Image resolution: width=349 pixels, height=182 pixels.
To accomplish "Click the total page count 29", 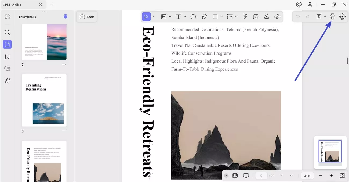I will point(272,176).
